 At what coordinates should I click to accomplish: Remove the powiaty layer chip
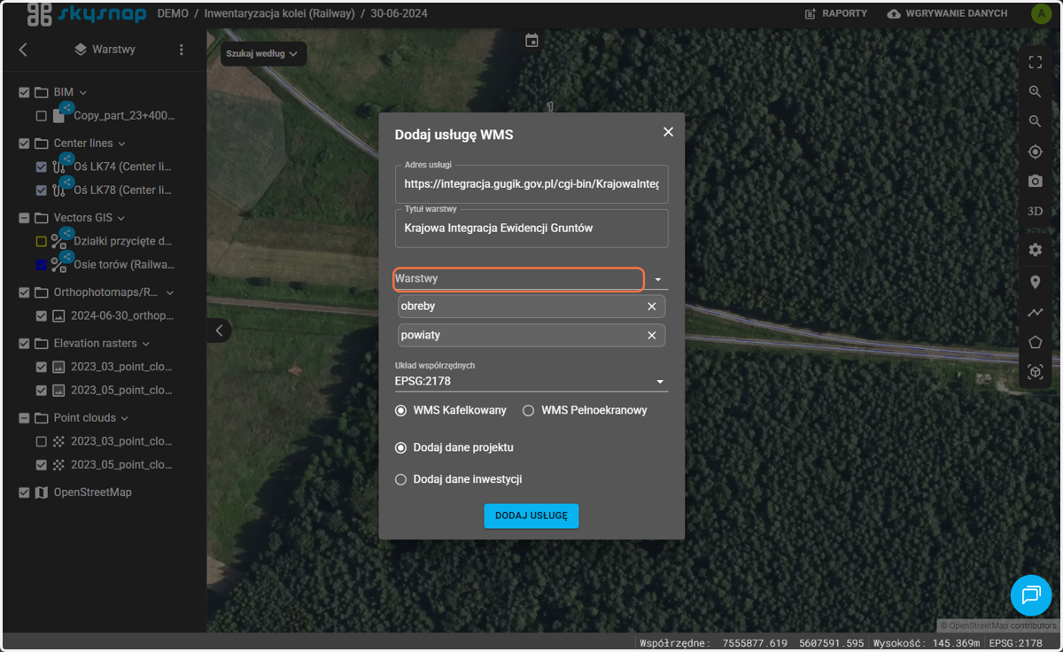tap(652, 335)
